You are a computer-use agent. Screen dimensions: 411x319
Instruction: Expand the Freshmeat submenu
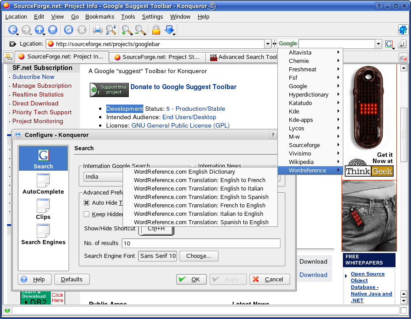310,69
